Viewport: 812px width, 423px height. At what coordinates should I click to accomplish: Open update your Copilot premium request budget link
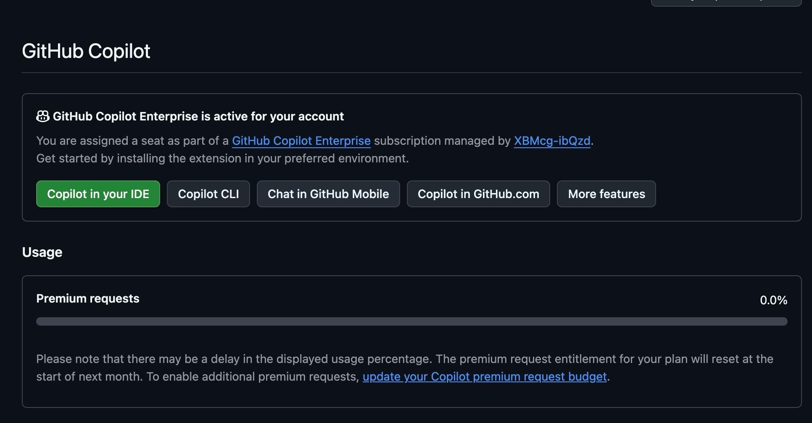484,376
